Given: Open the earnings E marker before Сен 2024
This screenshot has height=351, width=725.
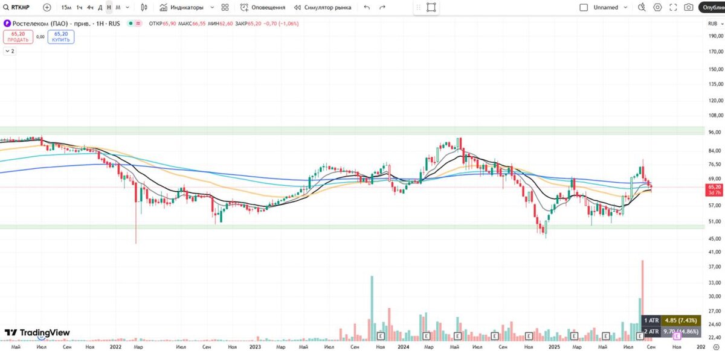Looking at the screenshot, I should click(x=494, y=335).
